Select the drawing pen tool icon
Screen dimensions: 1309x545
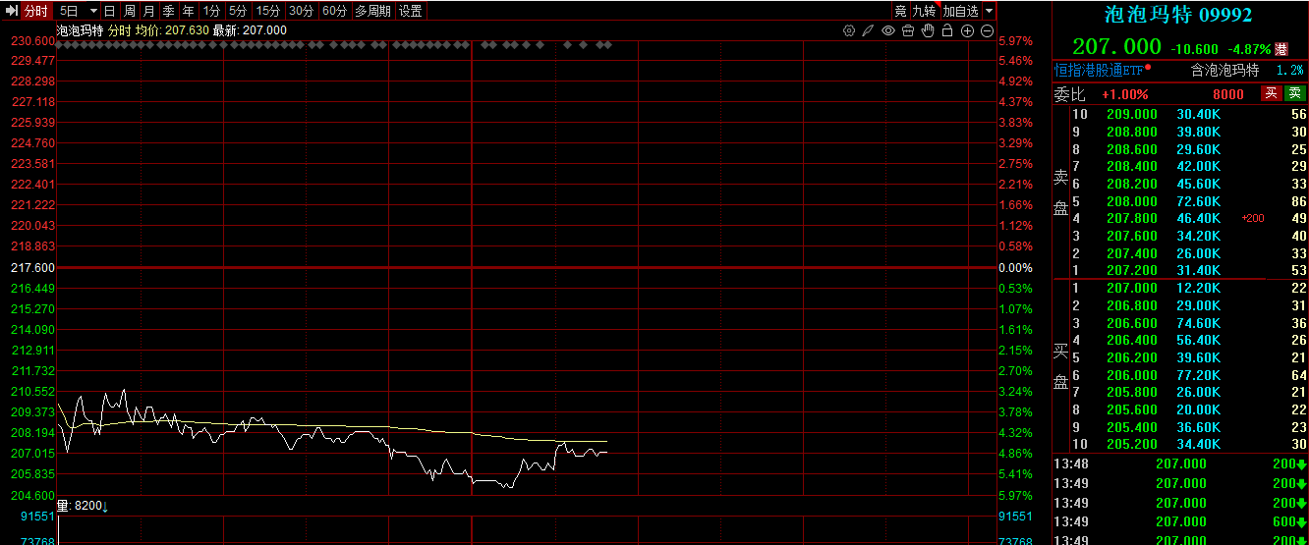click(x=868, y=30)
